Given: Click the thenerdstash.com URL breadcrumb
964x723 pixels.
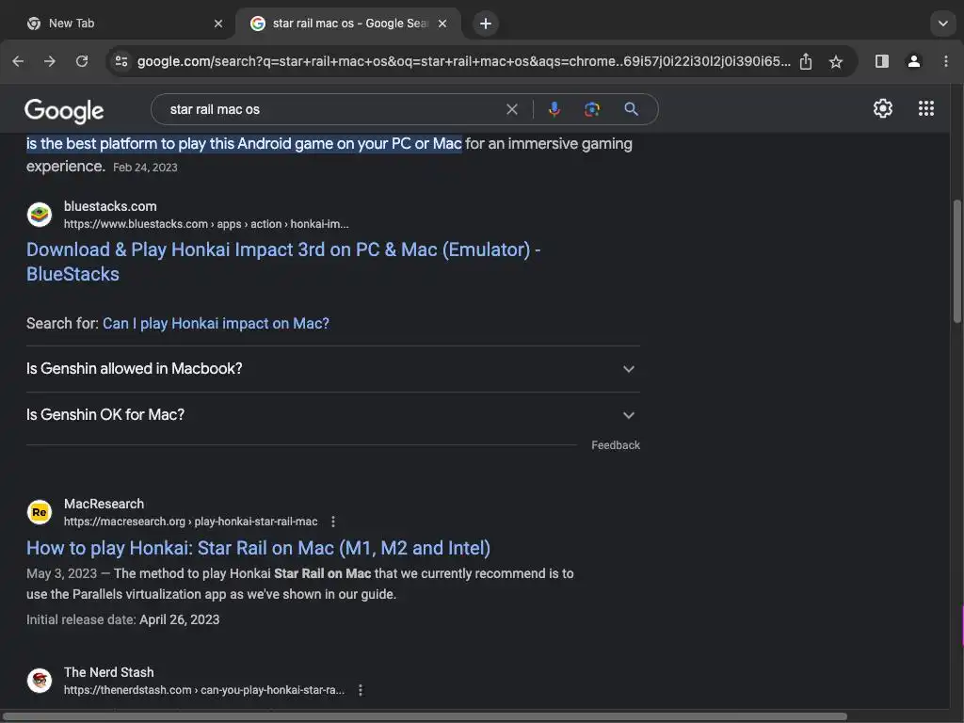Looking at the screenshot, I should coord(204,690).
